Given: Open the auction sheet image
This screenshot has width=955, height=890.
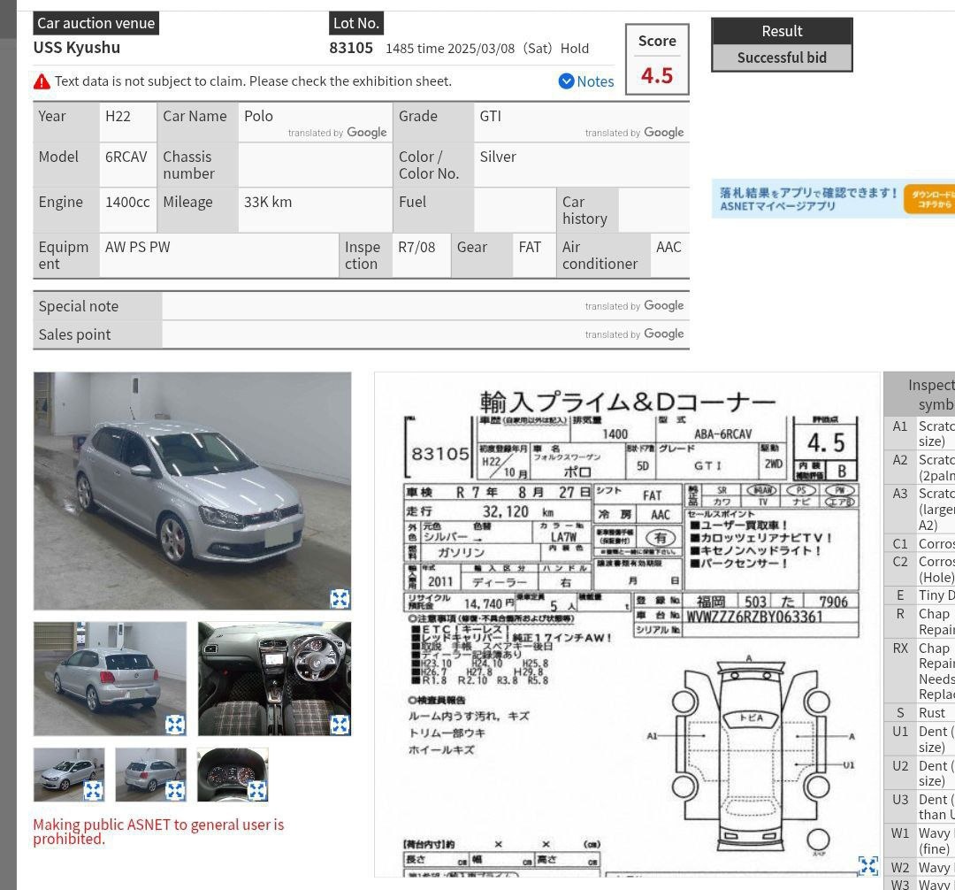Looking at the screenshot, I should (627, 625).
